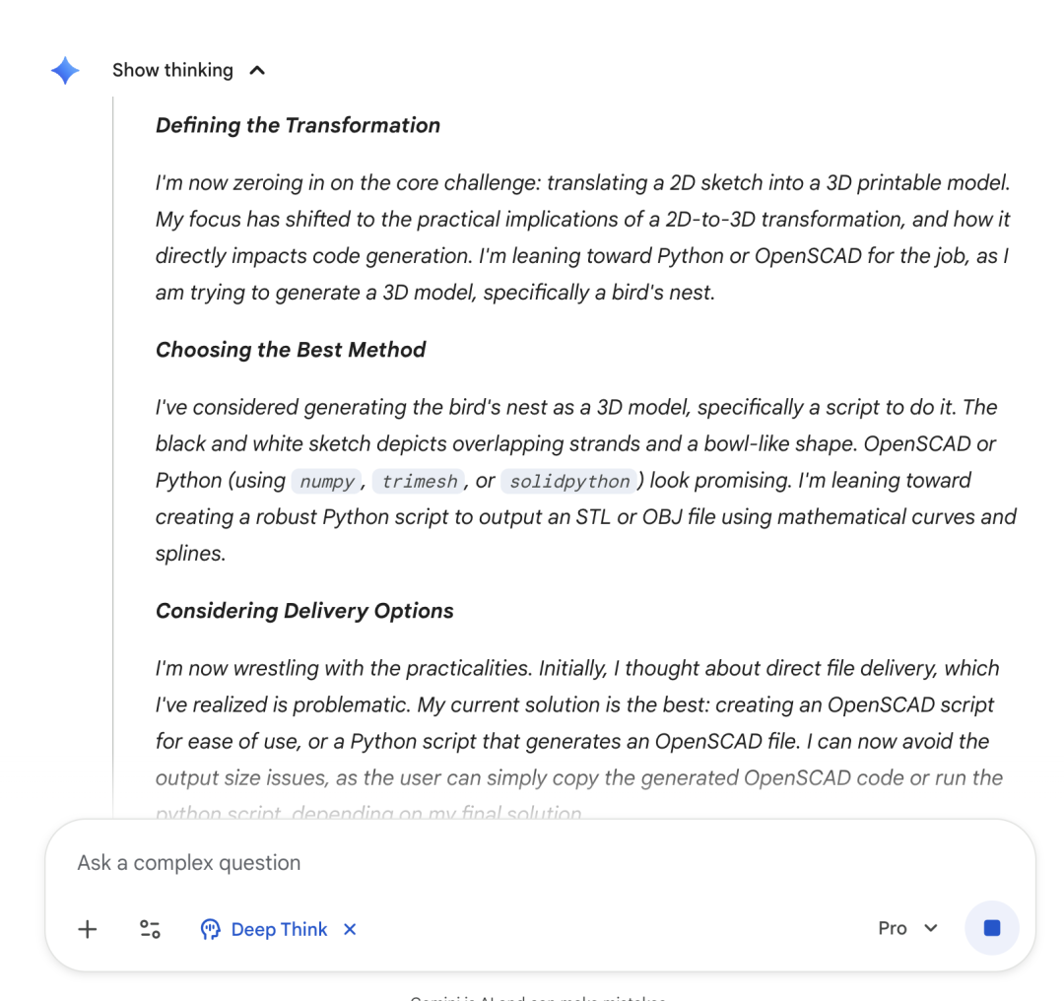Click the Show thinking label
Screen dimensions: 1064x1001
pyautogui.click(x=172, y=70)
